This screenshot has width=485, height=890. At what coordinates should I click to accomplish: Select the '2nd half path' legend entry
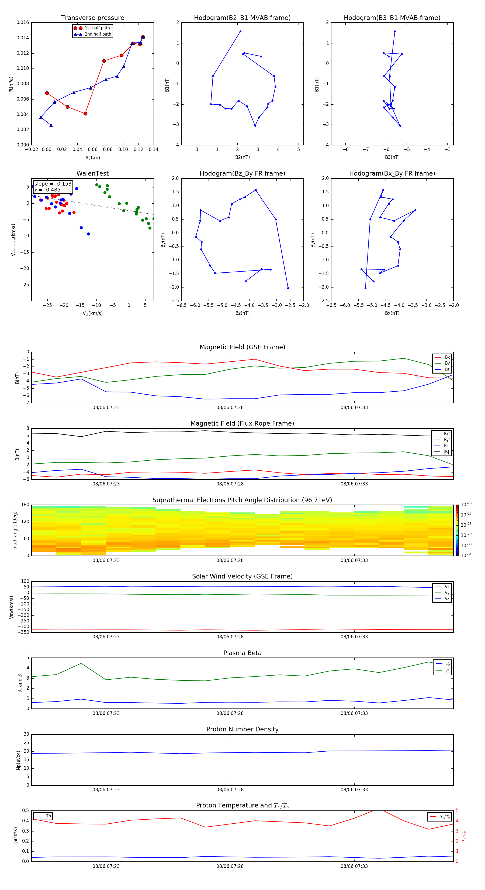tap(92, 34)
